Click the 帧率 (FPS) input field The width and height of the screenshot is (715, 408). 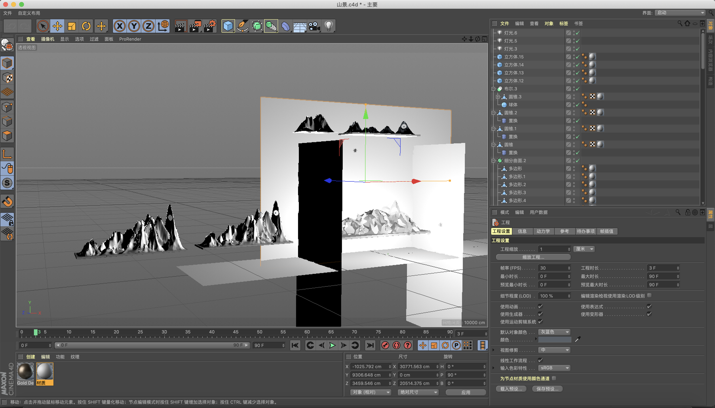click(554, 268)
